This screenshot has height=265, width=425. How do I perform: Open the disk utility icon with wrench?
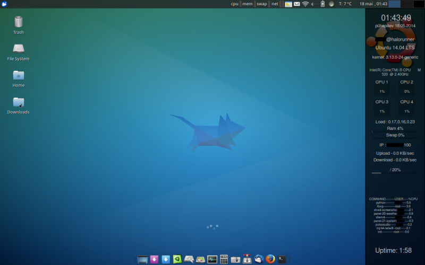click(189, 259)
